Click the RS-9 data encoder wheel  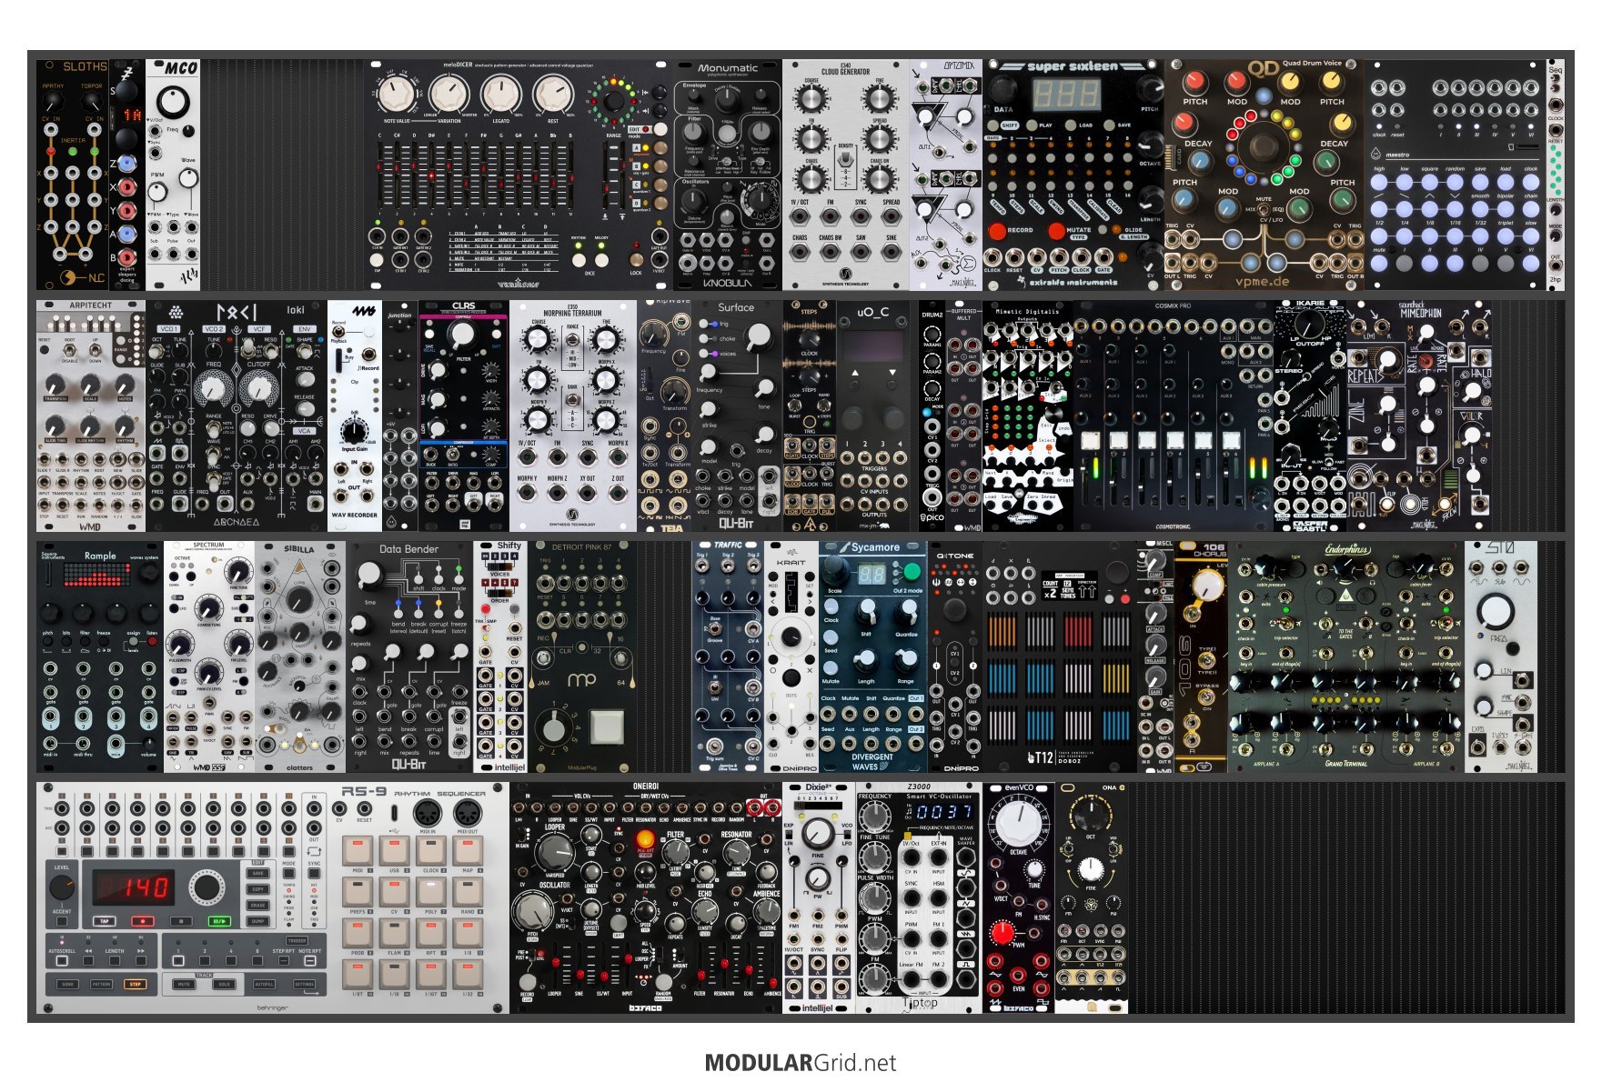tap(207, 887)
